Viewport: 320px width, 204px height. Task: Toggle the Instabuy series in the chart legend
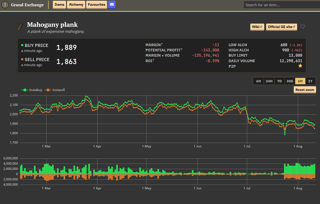pos(32,90)
